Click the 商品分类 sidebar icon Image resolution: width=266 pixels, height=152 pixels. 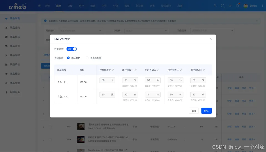click(x=6, y=28)
